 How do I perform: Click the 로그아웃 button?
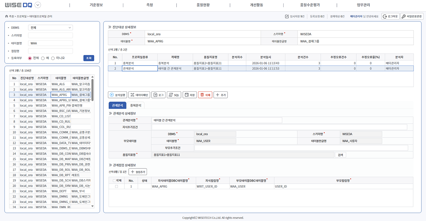click(x=390, y=16)
